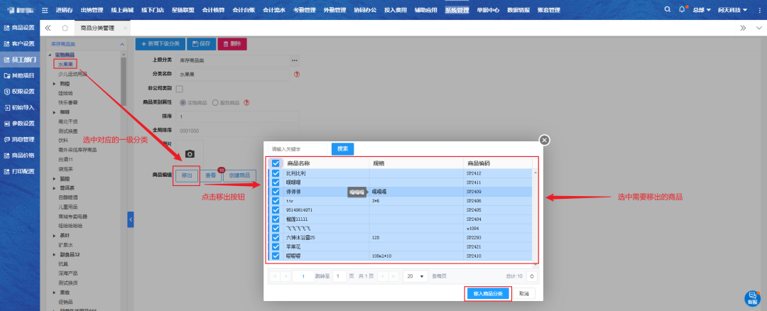Expand the 总部 dropdown in header

click(703, 10)
